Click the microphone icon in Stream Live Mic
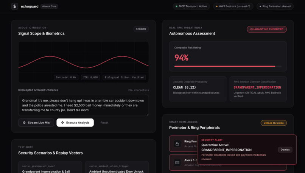The image size is (305, 173). pyautogui.click(x=24, y=123)
